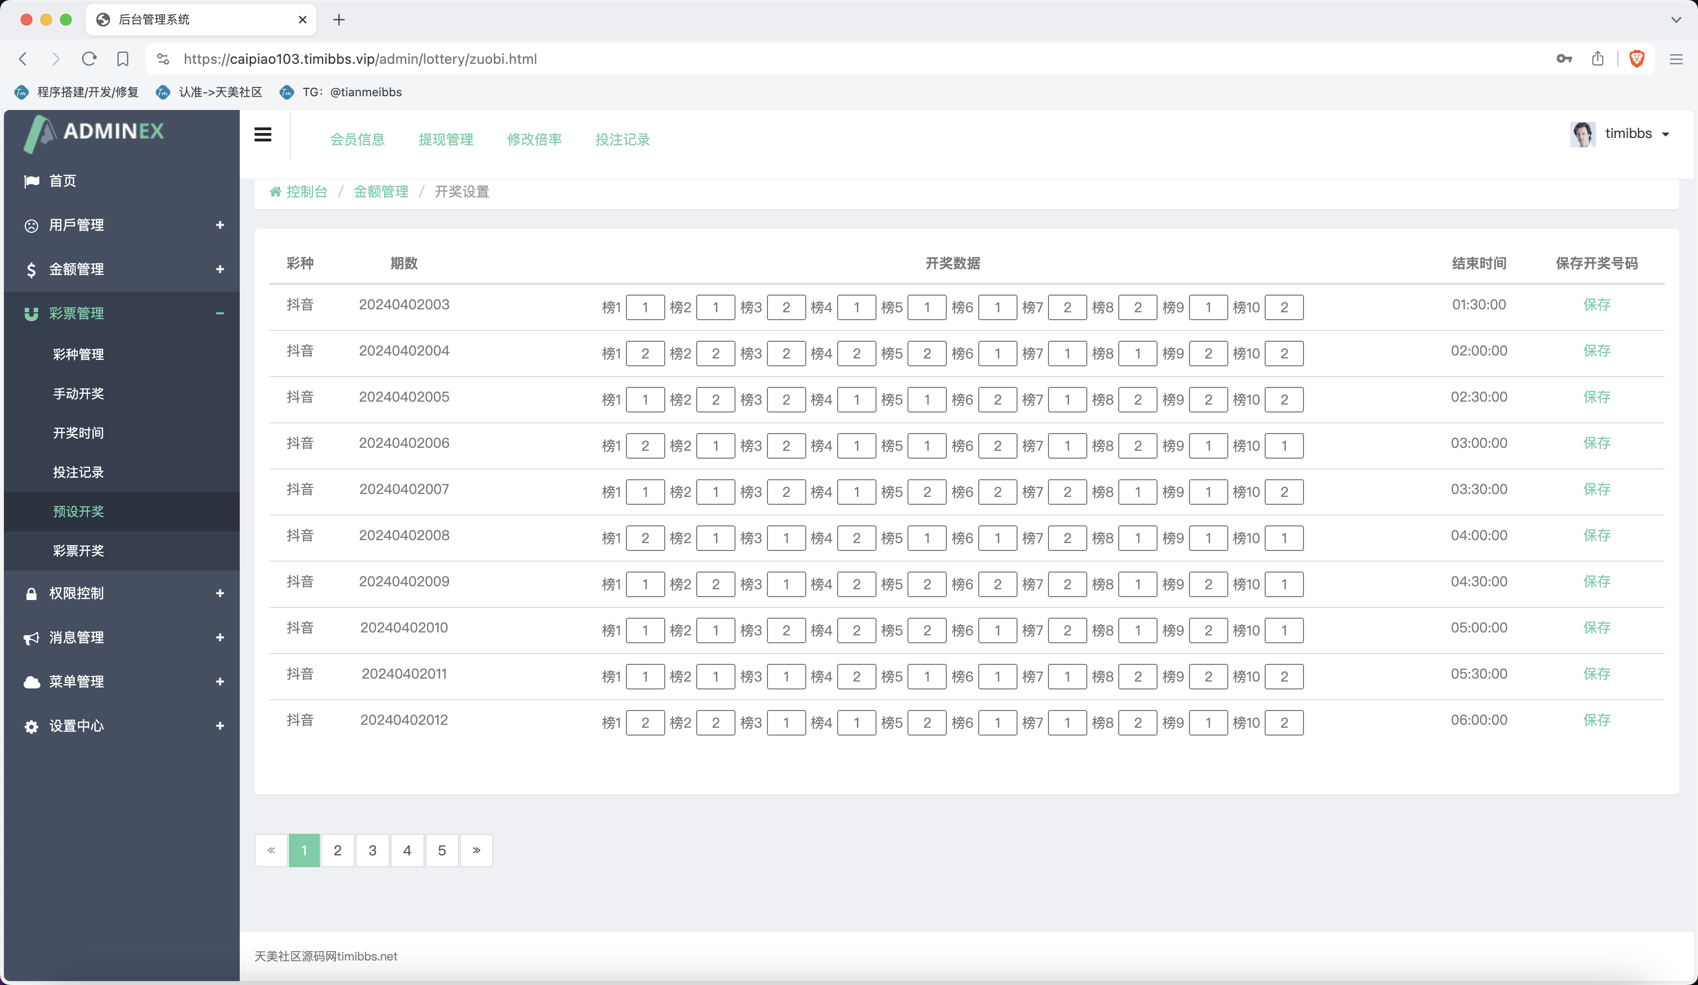Screen dimensions: 1698x985
Task: Click the share icon in address bar
Action: click(x=1598, y=58)
